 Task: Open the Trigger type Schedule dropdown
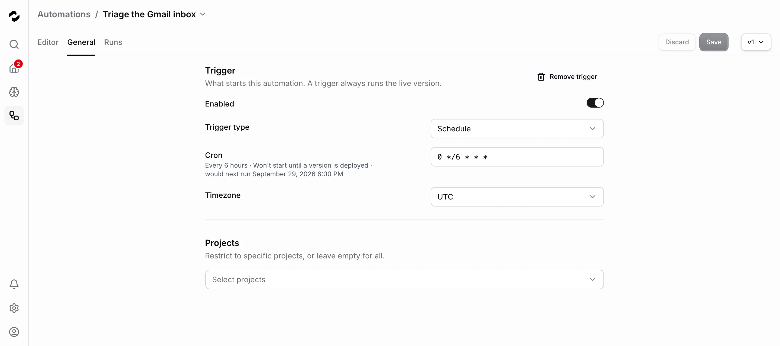click(517, 129)
